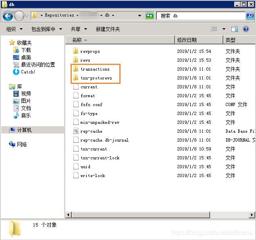Open the 组织 menu
256x240 pixels.
tap(14, 29)
